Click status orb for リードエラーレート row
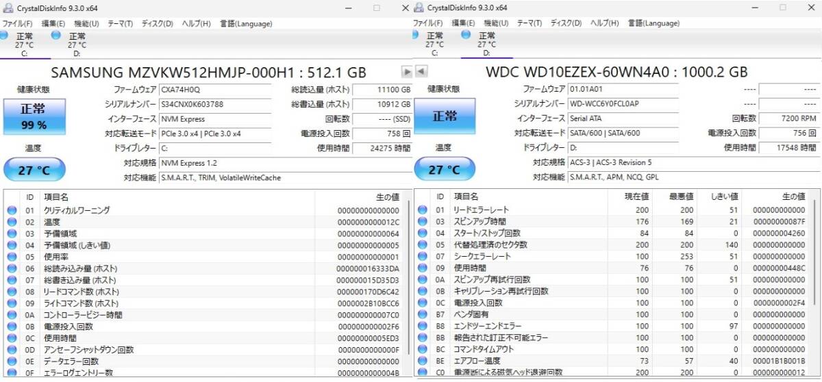The image size is (822, 382). pyautogui.click(x=422, y=209)
